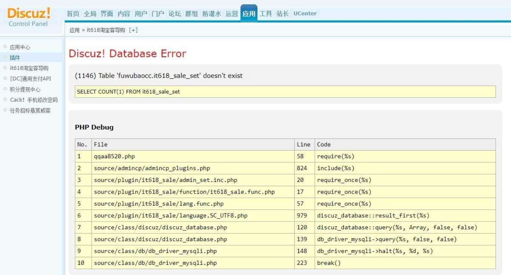This screenshot has height=275, width=511.
Task: Click line number 223 cell
Action: pos(305,263)
